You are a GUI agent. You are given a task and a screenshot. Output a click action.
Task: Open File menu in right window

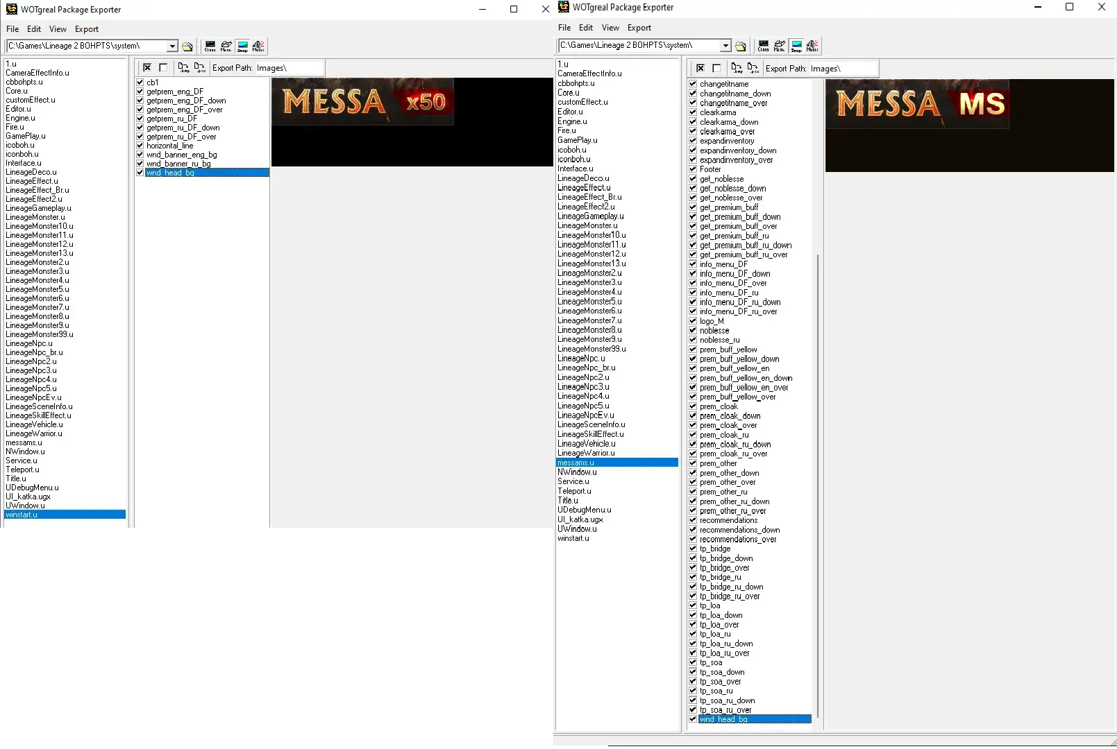click(x=564, y=28)
